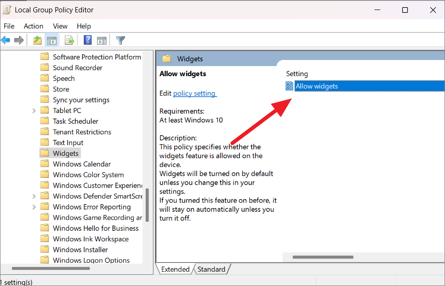445x286 pixels.
Task: Click the Export List toolbar icon
Action: [69, 40]
